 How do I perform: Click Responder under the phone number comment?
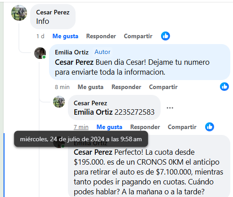pos(145,127)
